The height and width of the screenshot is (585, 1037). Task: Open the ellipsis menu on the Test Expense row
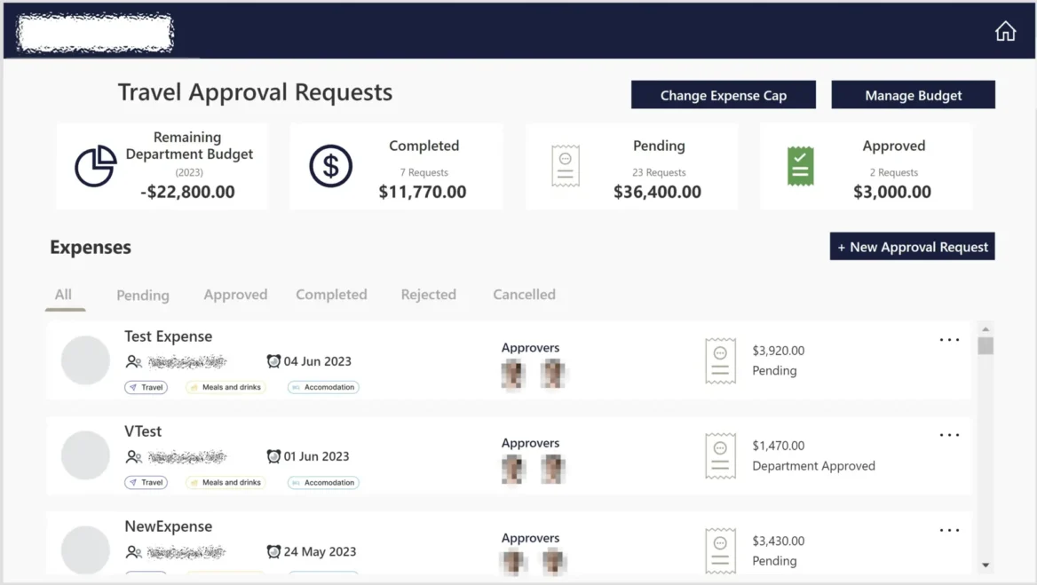tap(949, 339)
